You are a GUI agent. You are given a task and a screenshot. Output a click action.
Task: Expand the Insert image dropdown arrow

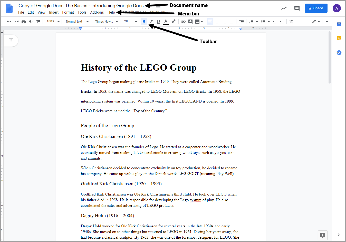click(202, 22)
